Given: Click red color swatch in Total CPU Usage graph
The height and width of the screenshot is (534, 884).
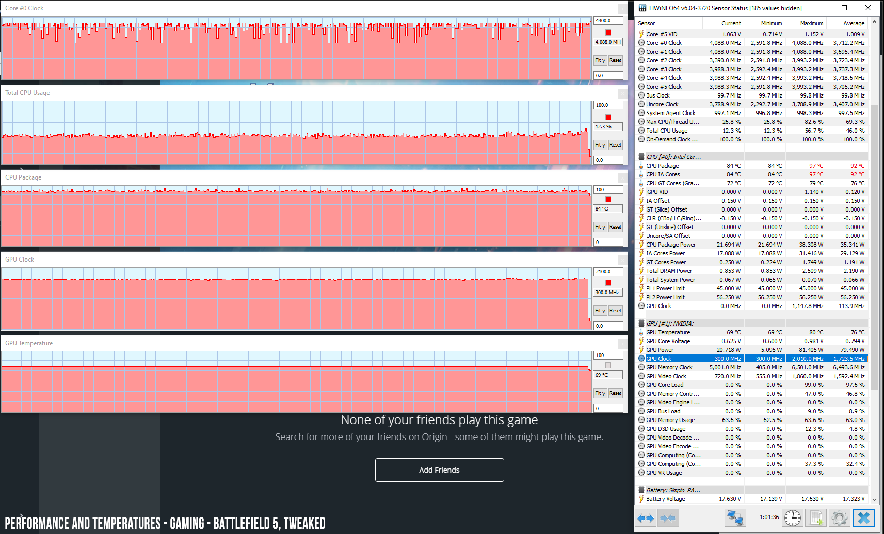Looking at the screenshot, I should (x=608, y=117).
